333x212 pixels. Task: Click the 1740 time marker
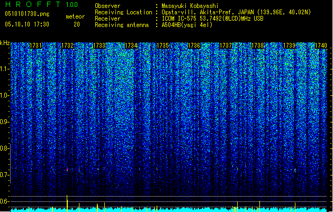pyautogui.click(x=321, y=46)
